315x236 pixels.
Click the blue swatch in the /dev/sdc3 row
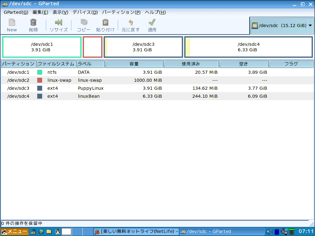pyautogui.click(x=40, y=88)
